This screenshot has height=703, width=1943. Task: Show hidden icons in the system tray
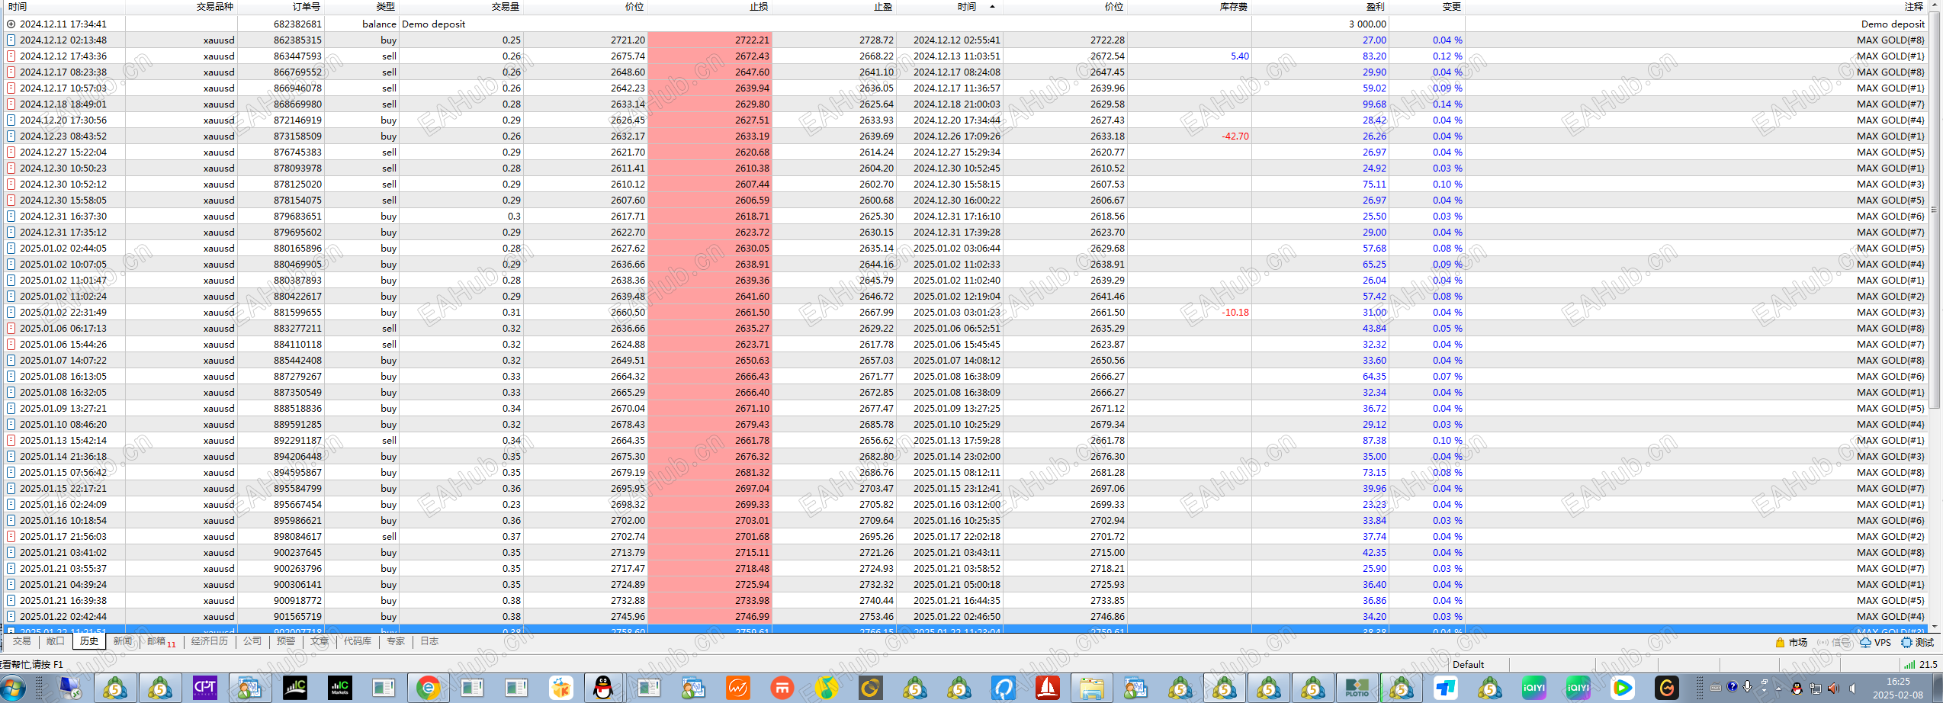coord(1778,689)
